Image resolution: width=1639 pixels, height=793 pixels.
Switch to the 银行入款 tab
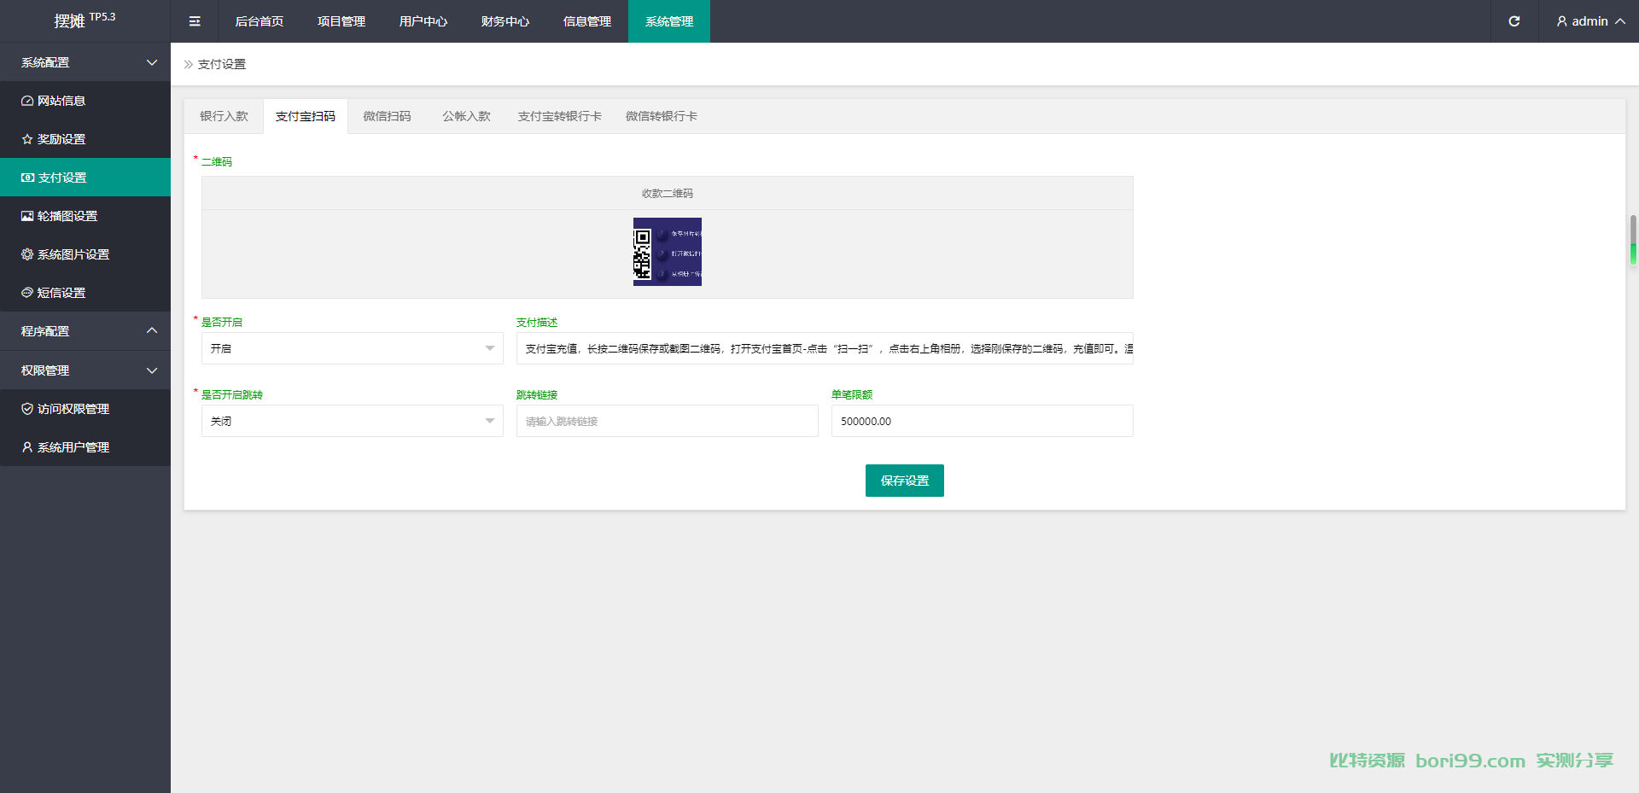224,116
